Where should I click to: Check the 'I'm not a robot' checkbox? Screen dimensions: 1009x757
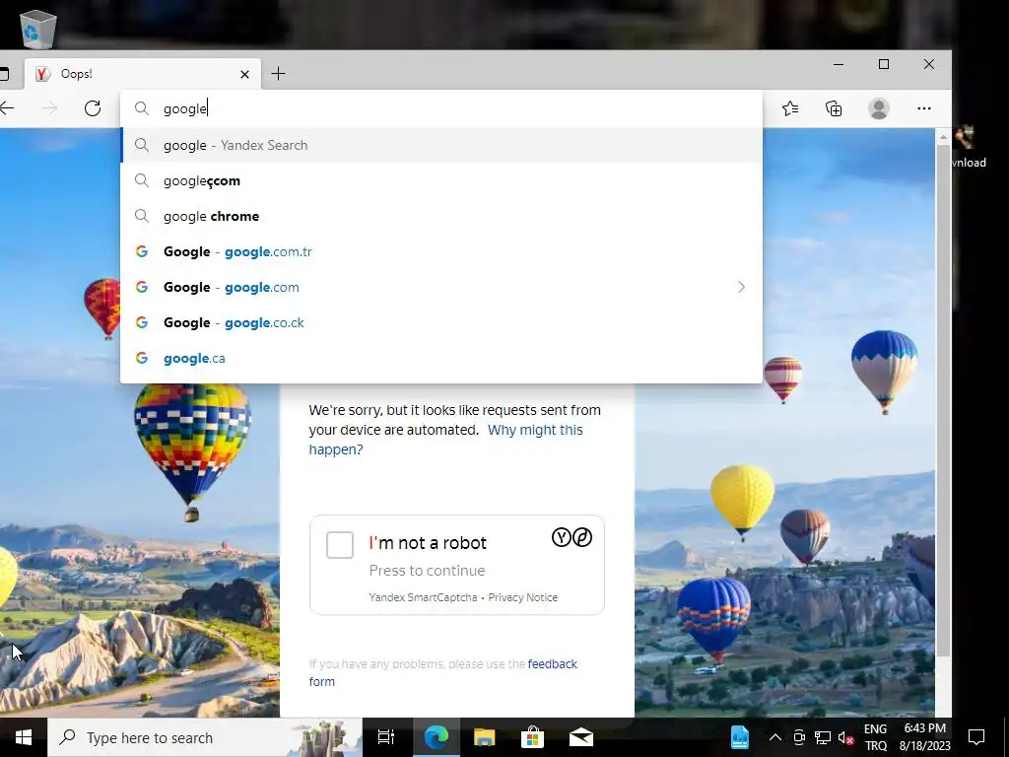(340, 545)
